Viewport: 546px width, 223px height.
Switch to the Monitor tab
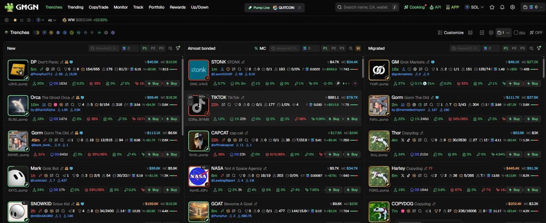tap(121, 7)
